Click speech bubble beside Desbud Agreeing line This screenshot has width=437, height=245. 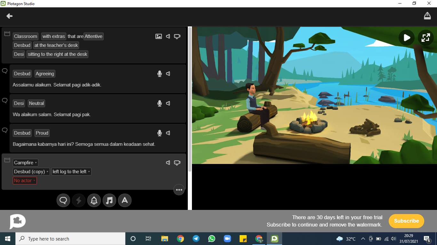click(x=5, y=71)
